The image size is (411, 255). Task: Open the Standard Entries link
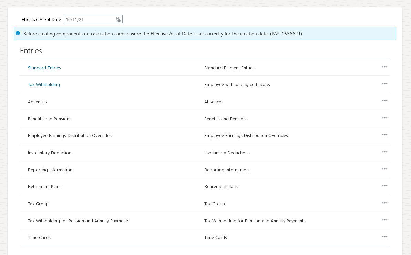click(44, 68)
